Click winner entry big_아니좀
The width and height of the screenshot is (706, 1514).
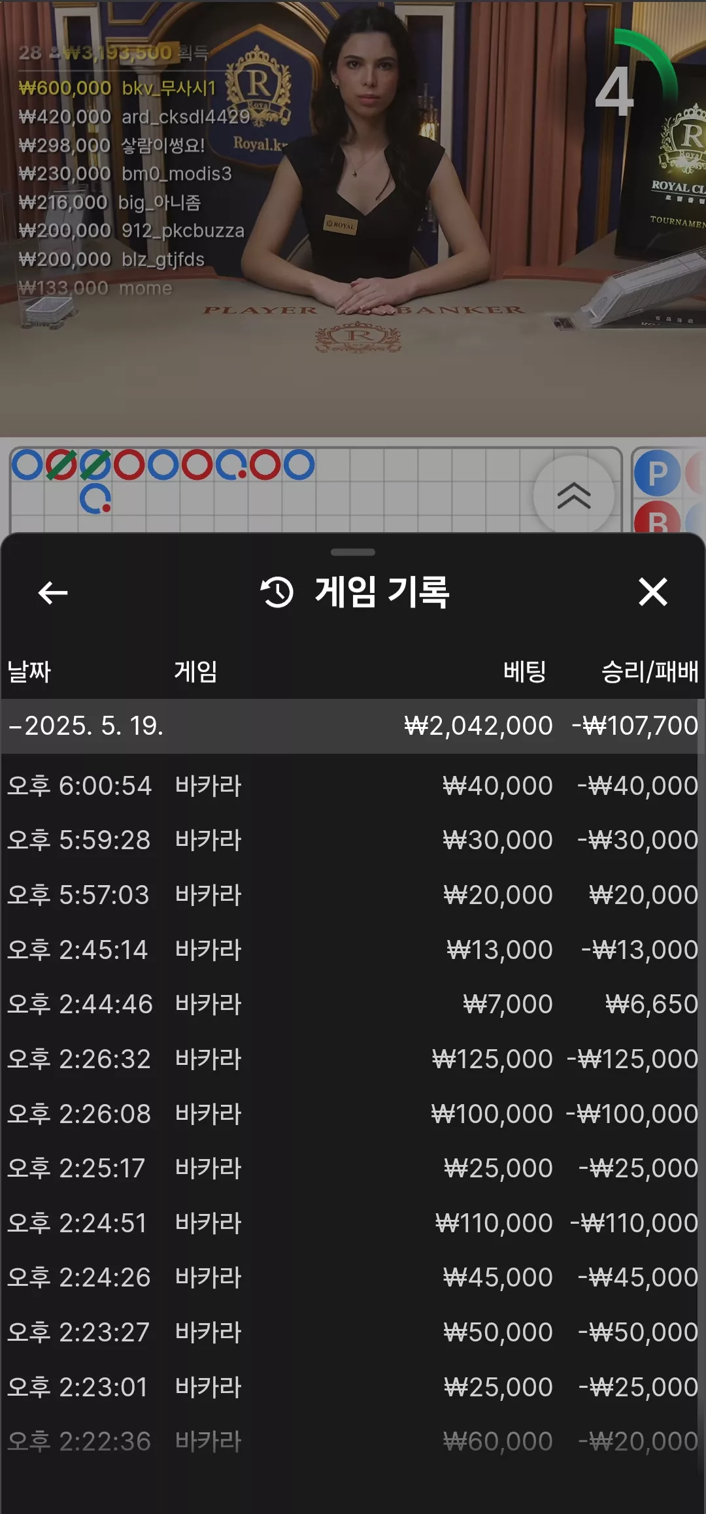pos(110,203)
